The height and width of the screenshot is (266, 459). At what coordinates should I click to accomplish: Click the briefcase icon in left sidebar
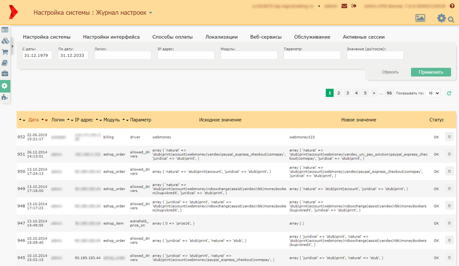coord(5,74)
